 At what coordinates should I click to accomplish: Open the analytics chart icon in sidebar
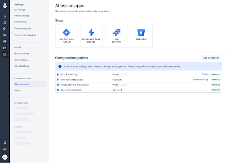(x=5, y=48)
